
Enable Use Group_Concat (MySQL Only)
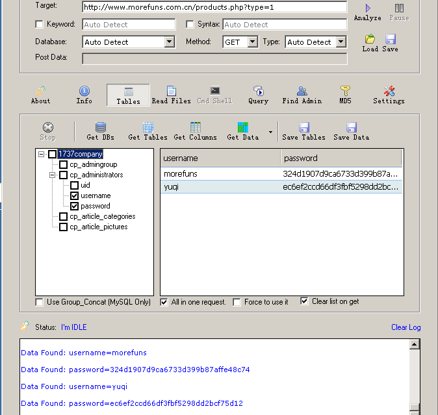point(40,302)
